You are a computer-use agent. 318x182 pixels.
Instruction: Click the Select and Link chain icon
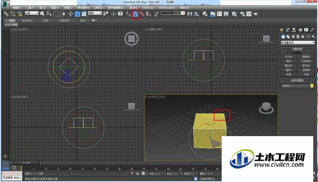[x=6, y=14]
